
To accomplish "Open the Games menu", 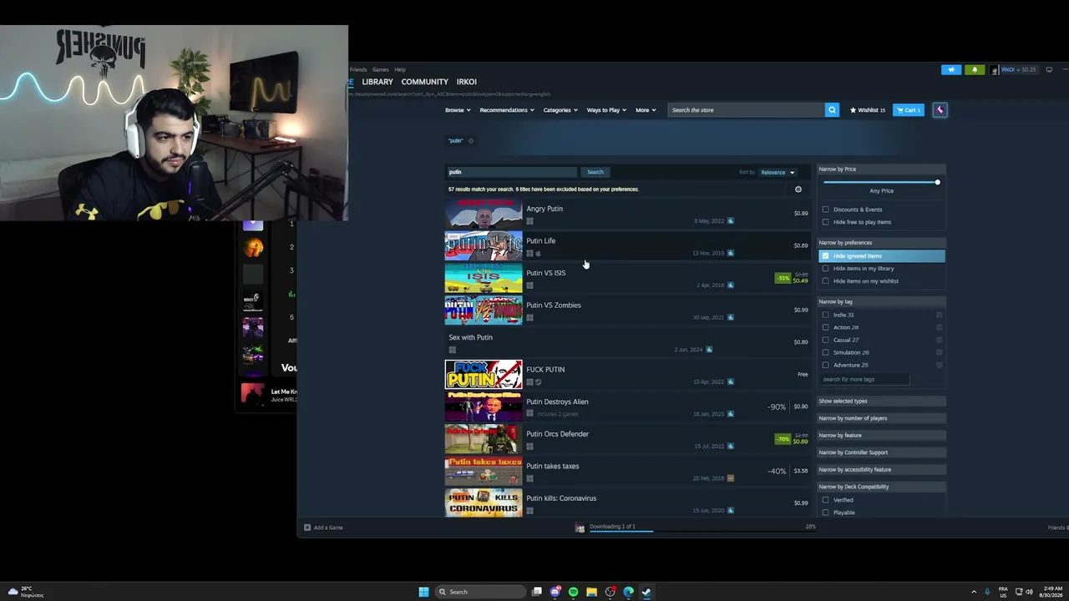I will pos(380,69).
